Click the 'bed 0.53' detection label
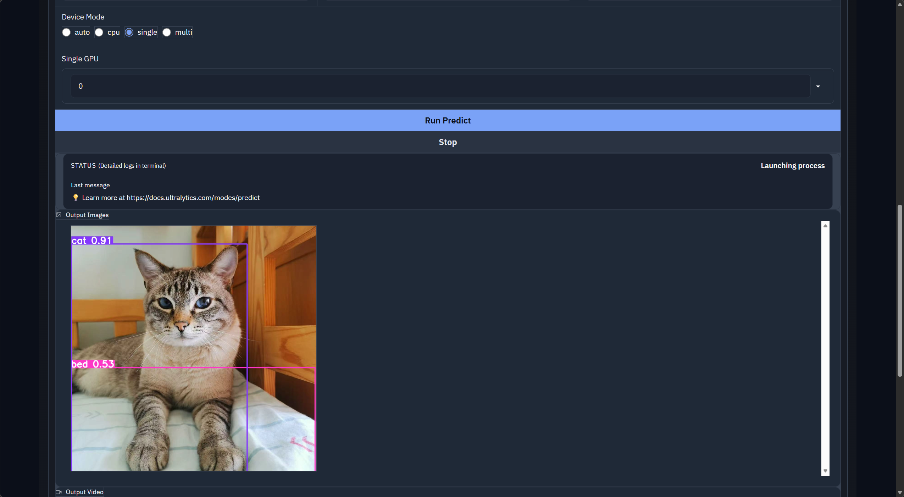 (93, 364)
